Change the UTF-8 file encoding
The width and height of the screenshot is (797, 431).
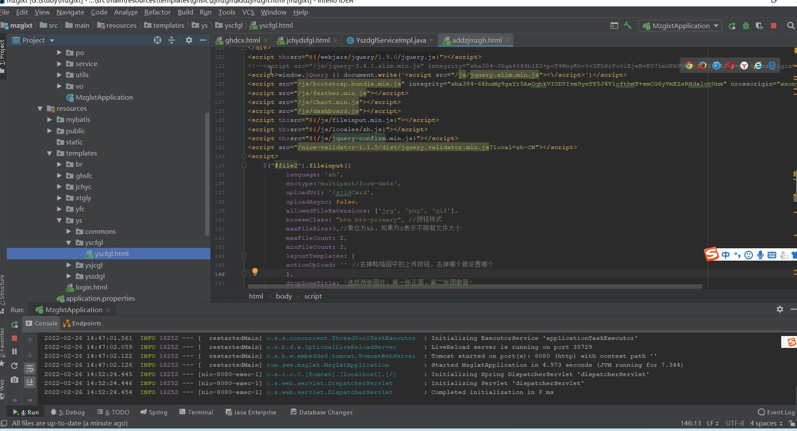click(x=735, y=423)
